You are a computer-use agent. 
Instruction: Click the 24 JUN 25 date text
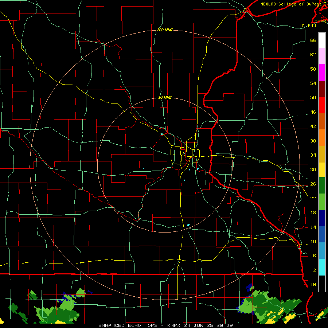click(x=198, y=325)
